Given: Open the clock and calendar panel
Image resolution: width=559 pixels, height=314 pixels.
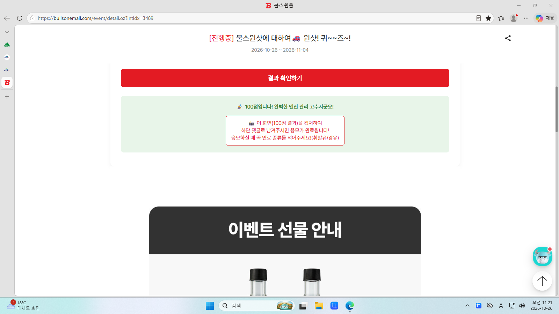Looking at the screenshot, I should pos(542,306).
